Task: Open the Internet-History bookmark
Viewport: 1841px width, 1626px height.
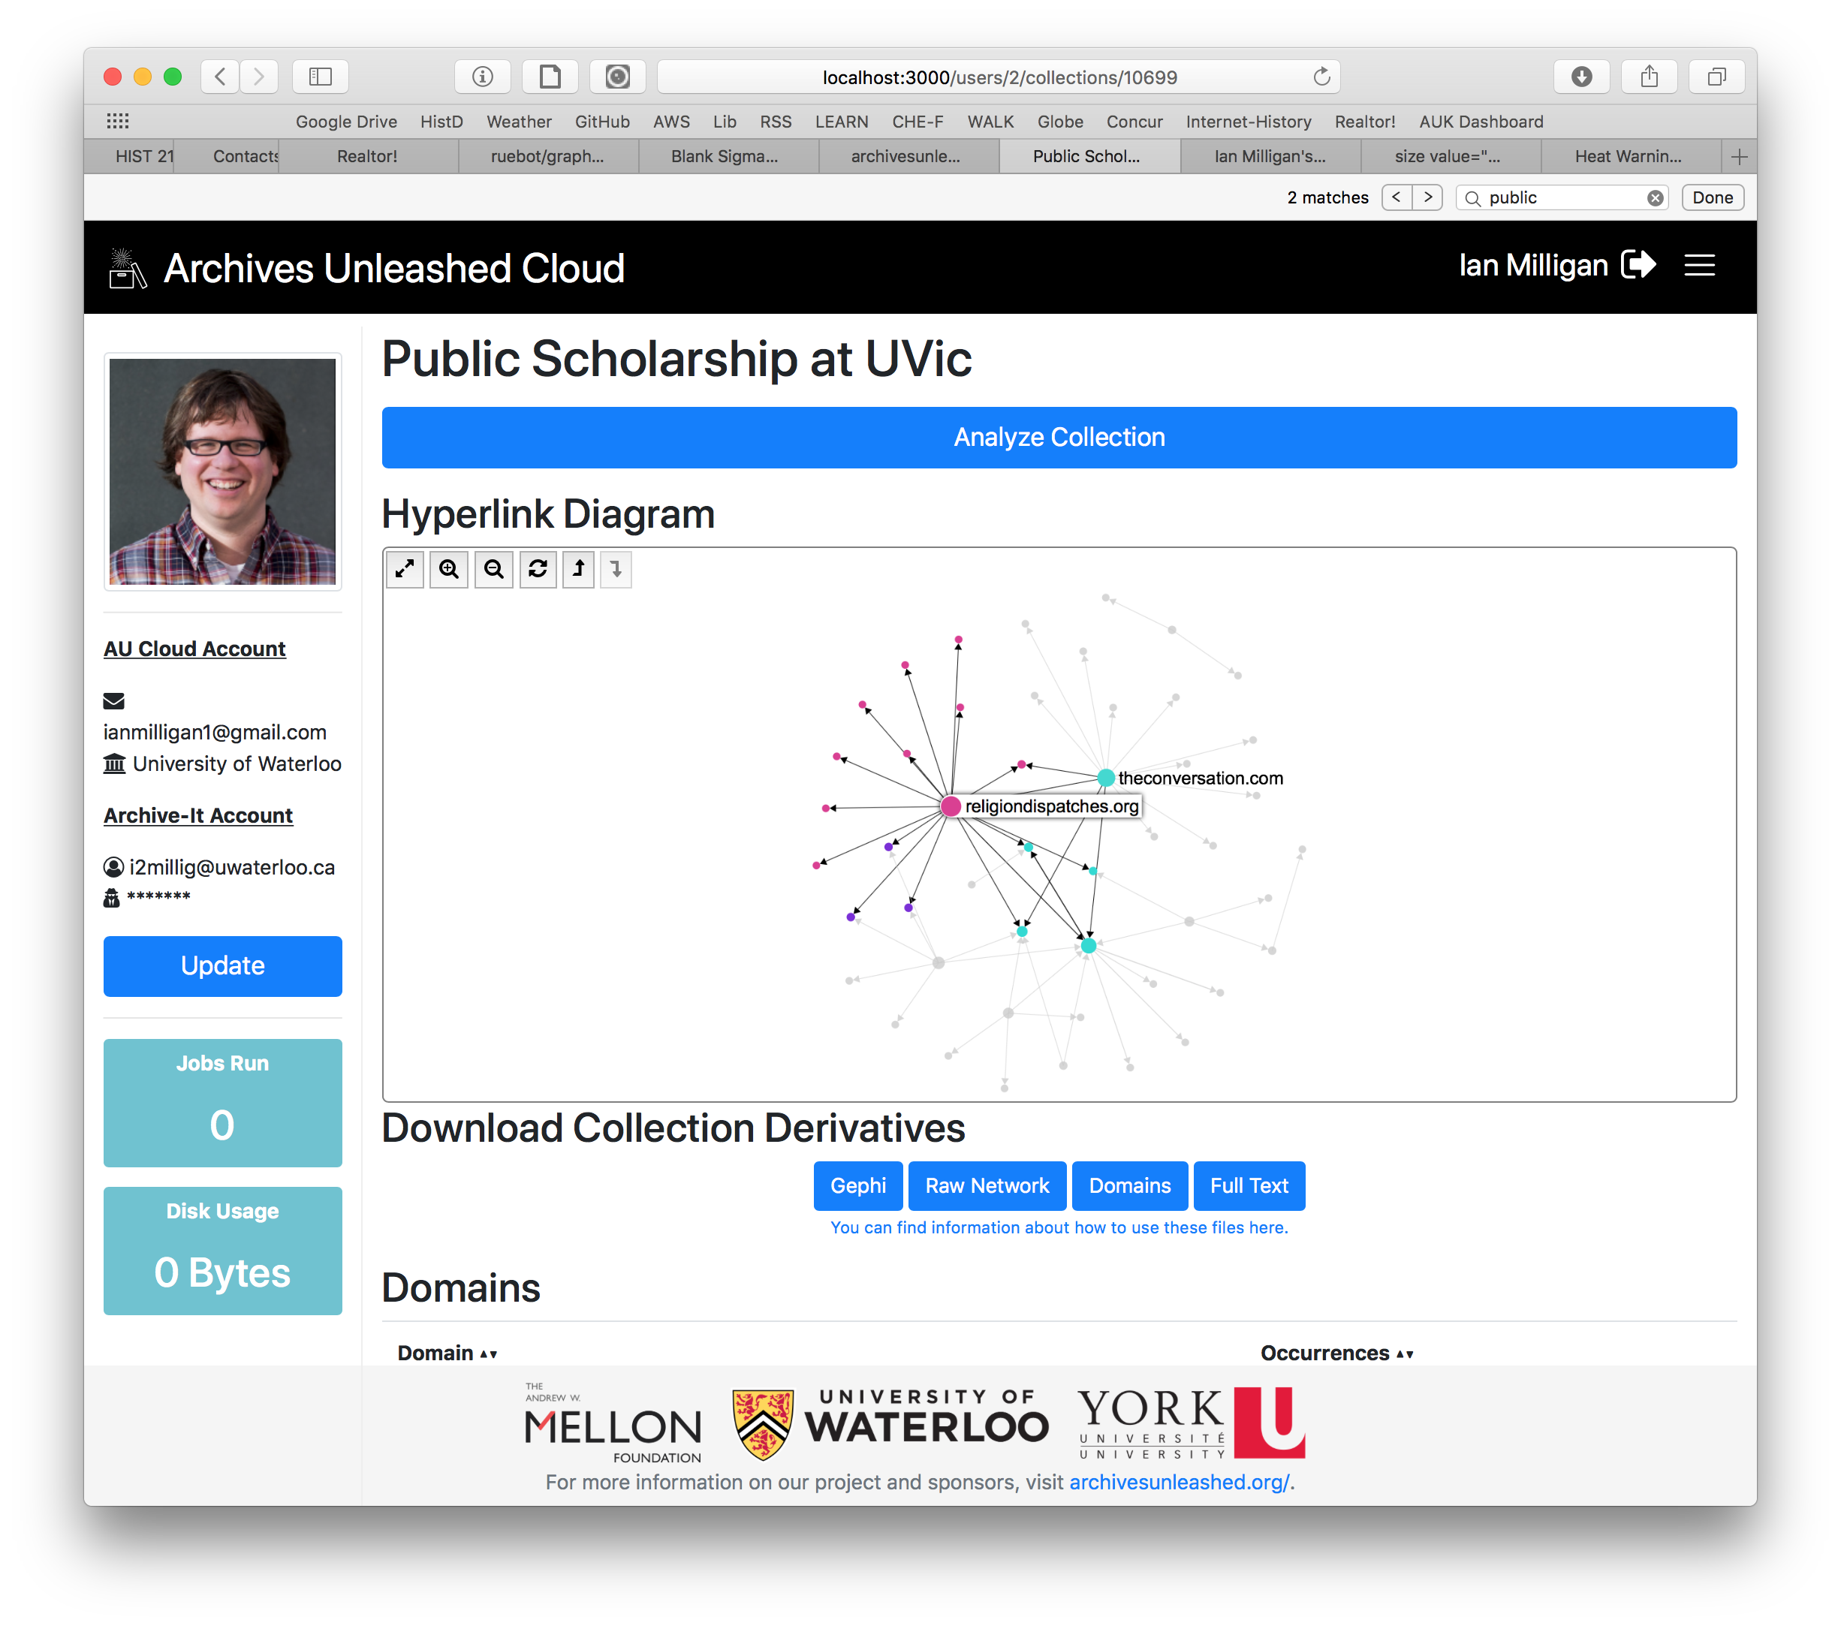Action: [1249, 122]
